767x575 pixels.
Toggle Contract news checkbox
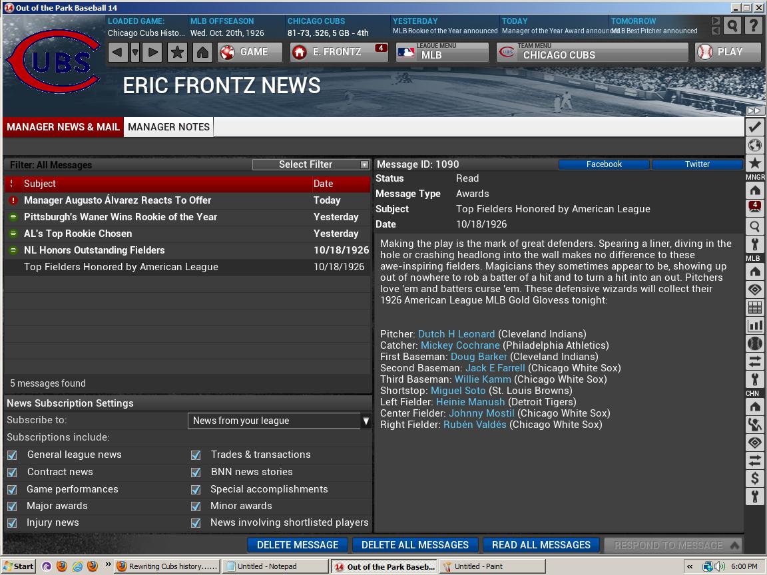tap(12, 473)
